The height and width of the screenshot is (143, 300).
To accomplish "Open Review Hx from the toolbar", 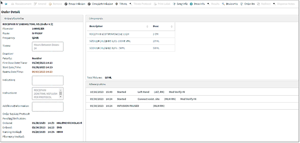I will (230, 4).
